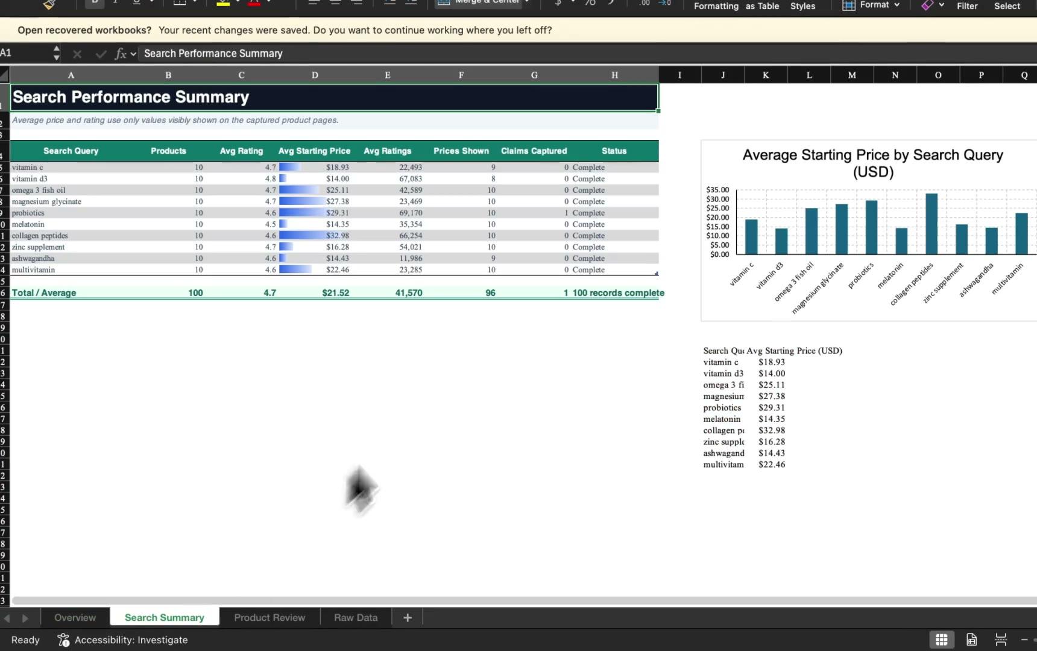Select column A header
1037x651 pixels.
[x=71, y=75]
